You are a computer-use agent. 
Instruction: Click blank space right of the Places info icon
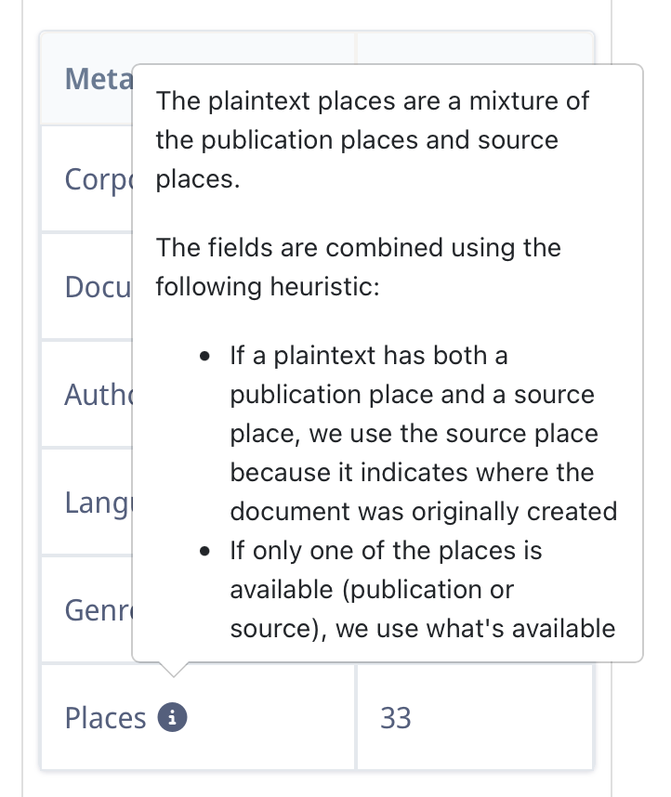pyautogui.click(x=270, y=718)
